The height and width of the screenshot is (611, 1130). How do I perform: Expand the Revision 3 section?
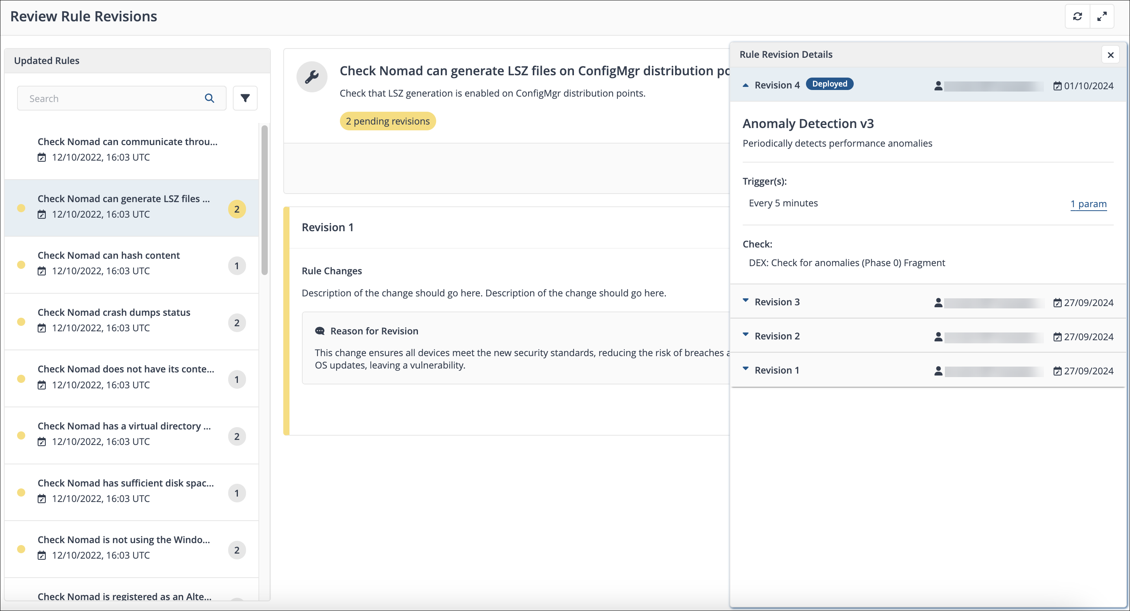tap(745, 301)
